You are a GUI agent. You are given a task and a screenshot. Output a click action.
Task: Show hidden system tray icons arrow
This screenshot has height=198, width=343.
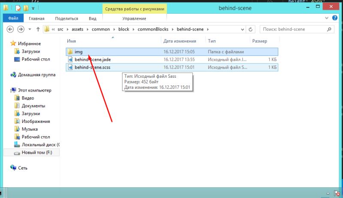[328, 193]
